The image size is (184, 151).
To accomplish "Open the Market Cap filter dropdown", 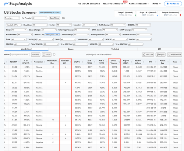I will click(x=53, y=35).
